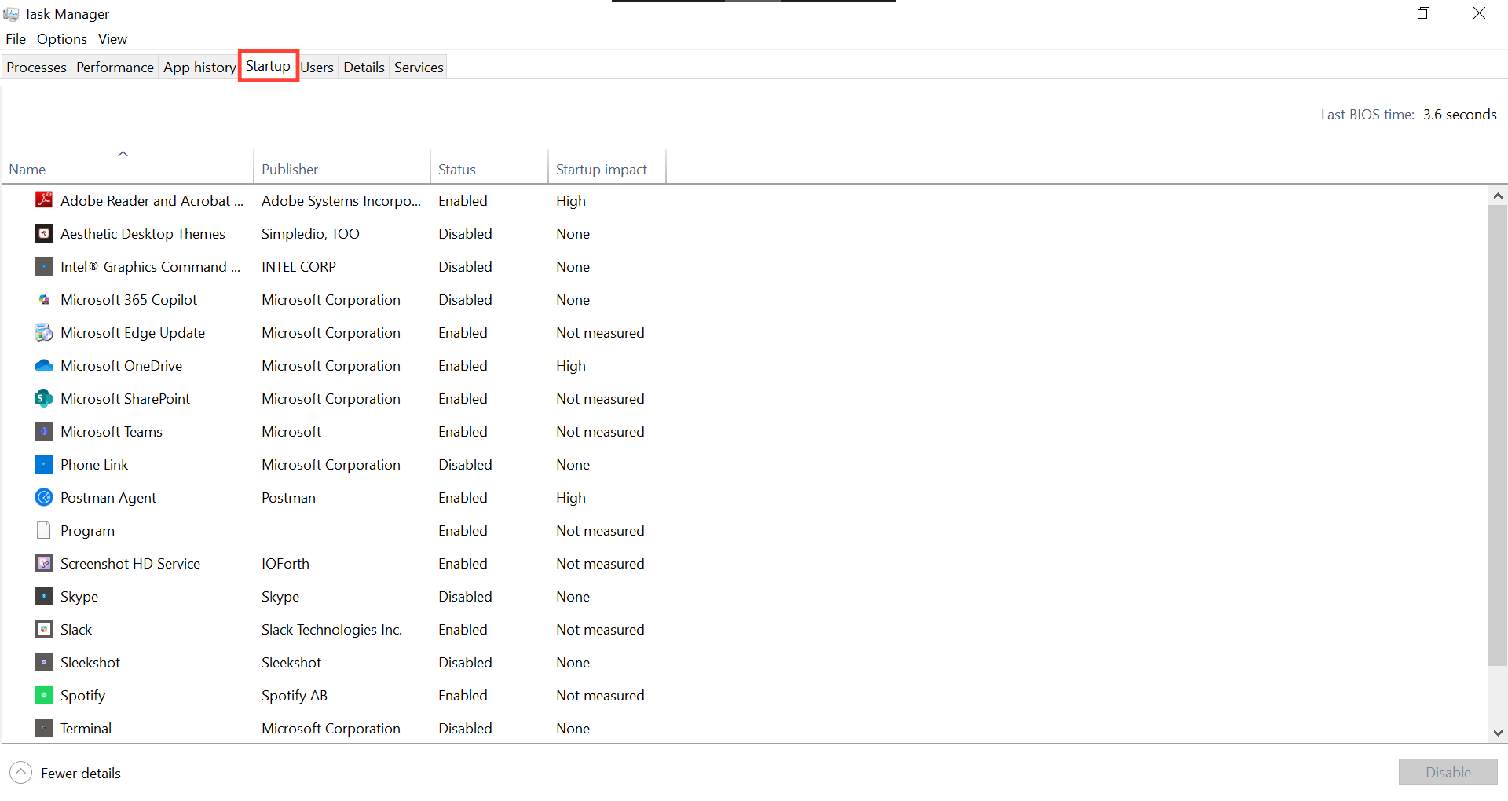The image size is (1508, 801).
Task: Select the Skype entry name
Action: 79,597
